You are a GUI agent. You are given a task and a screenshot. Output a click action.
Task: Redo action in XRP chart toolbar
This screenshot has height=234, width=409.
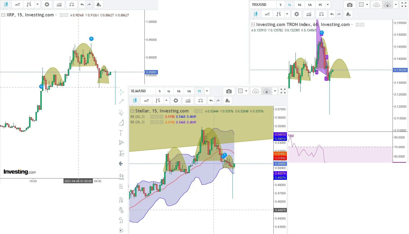(89, 5)
